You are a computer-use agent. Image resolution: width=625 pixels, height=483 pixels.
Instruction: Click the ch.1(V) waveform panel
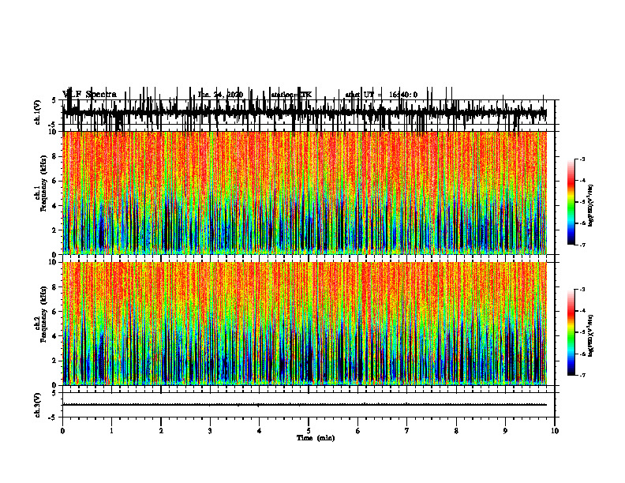tap(309, 112)
